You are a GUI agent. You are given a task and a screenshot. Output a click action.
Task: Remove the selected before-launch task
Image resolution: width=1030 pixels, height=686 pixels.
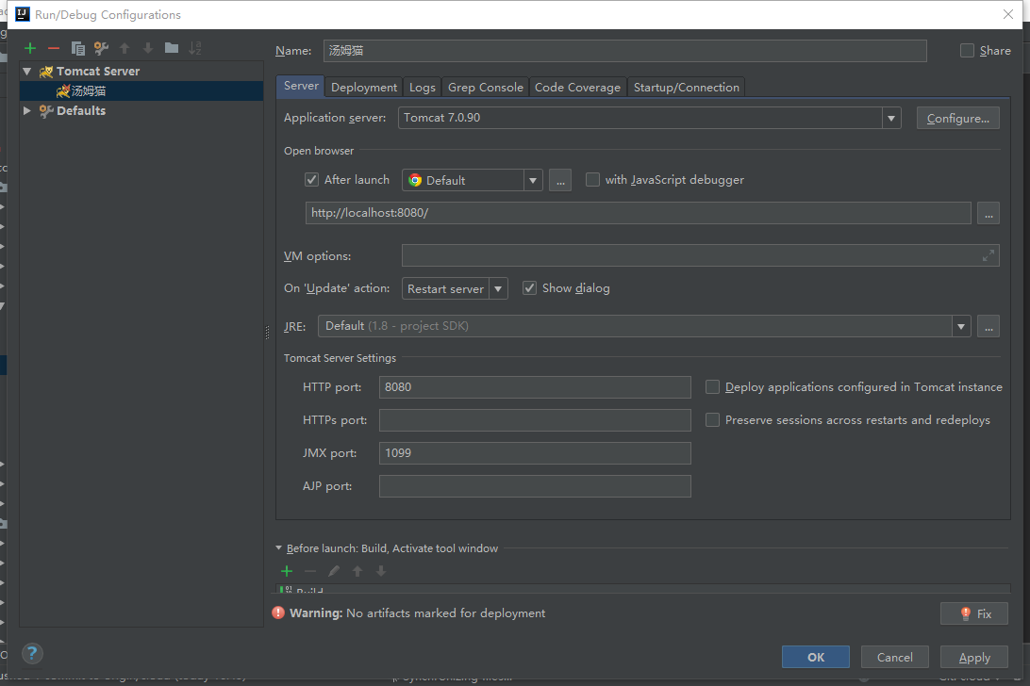pos(310,571)
